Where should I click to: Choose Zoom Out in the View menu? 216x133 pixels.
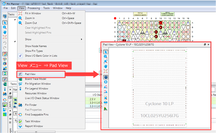click(31, 23)
